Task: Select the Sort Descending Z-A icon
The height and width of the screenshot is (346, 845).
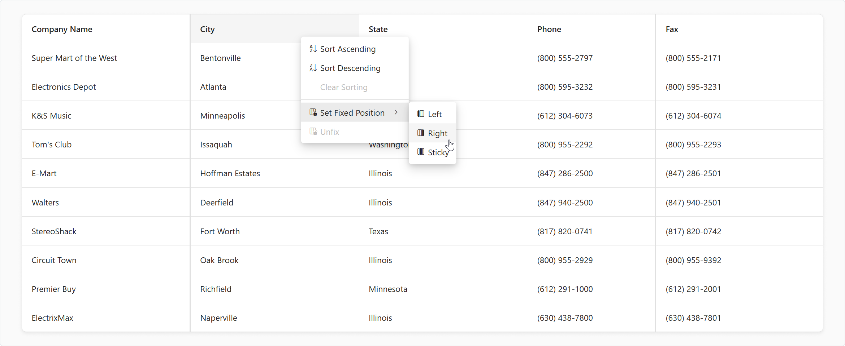Action: coord(313,67)
